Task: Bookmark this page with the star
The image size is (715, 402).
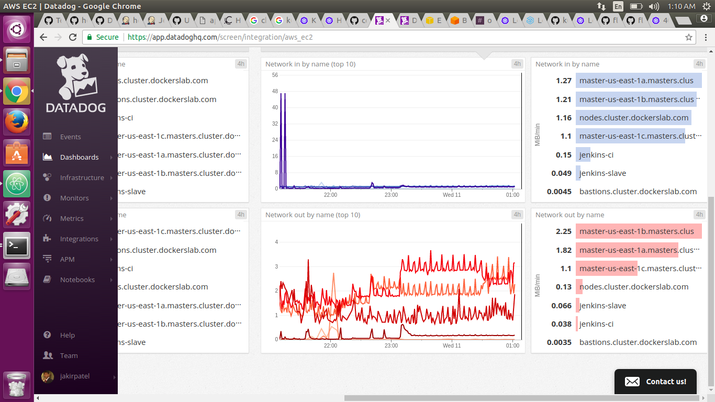Action: point(689,37)
